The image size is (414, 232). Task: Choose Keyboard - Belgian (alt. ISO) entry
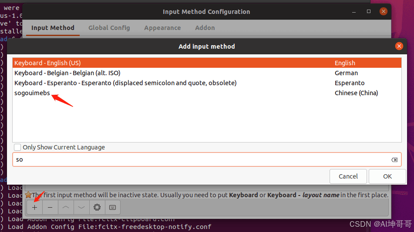click(x=207, y=73)
